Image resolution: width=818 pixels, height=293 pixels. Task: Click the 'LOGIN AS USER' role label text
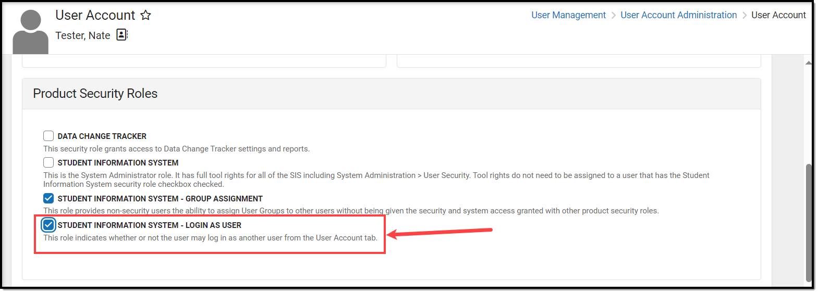pos(150,225)
